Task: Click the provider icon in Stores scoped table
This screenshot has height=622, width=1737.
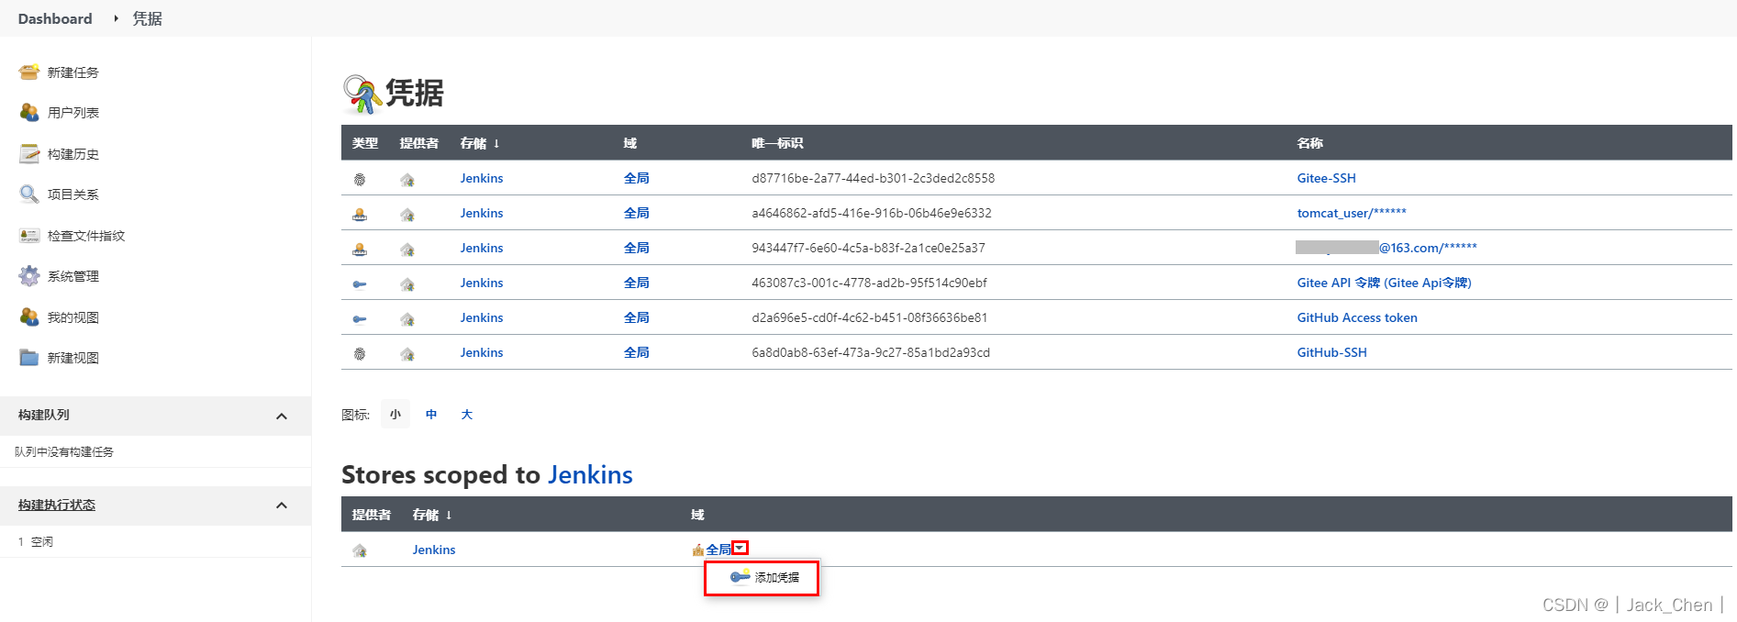Action: pyautogui.click(x=360, y=550)
